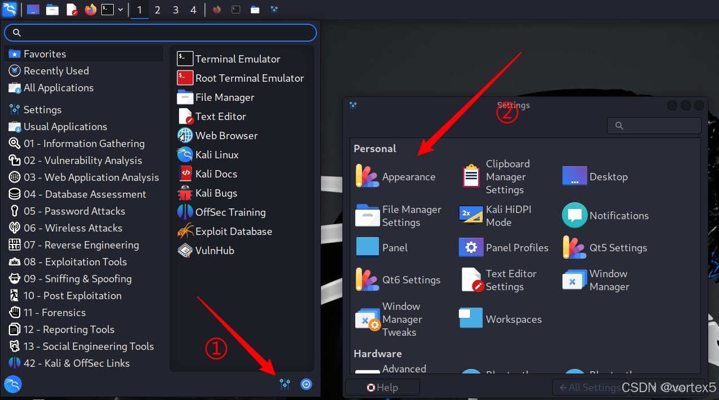Open 06 - Wireless Attacks category
The height and width of the screenshot is (400, 719).
point(83,228)
